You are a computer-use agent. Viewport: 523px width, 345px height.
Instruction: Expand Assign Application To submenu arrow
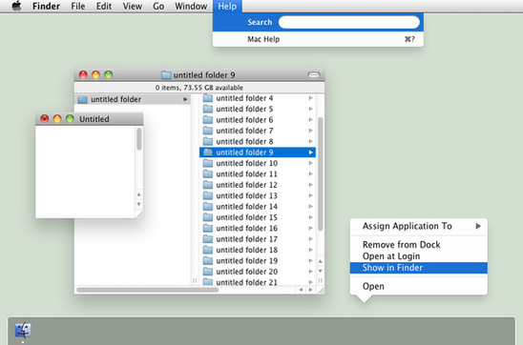point(478,226)
